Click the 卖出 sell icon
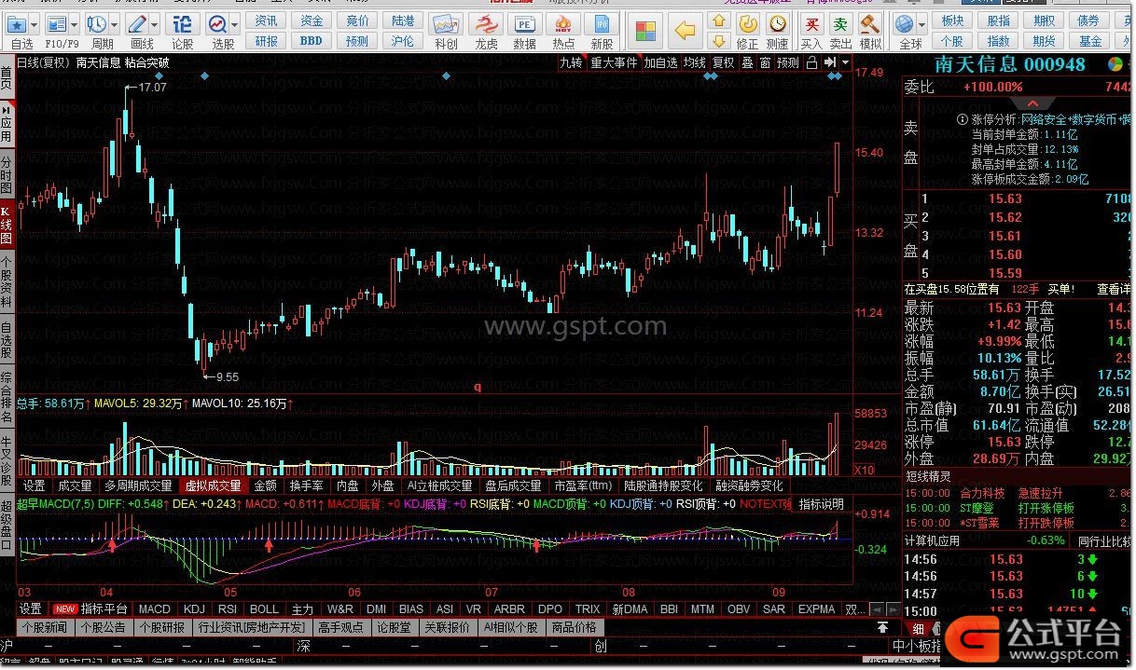Screen dimensions: 1136x670 (x=841, y=24)
